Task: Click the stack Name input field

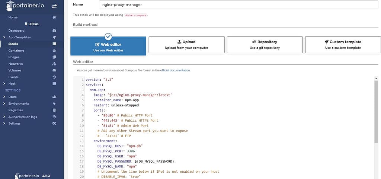Action: pyautogui.click(x=238, y=4)
